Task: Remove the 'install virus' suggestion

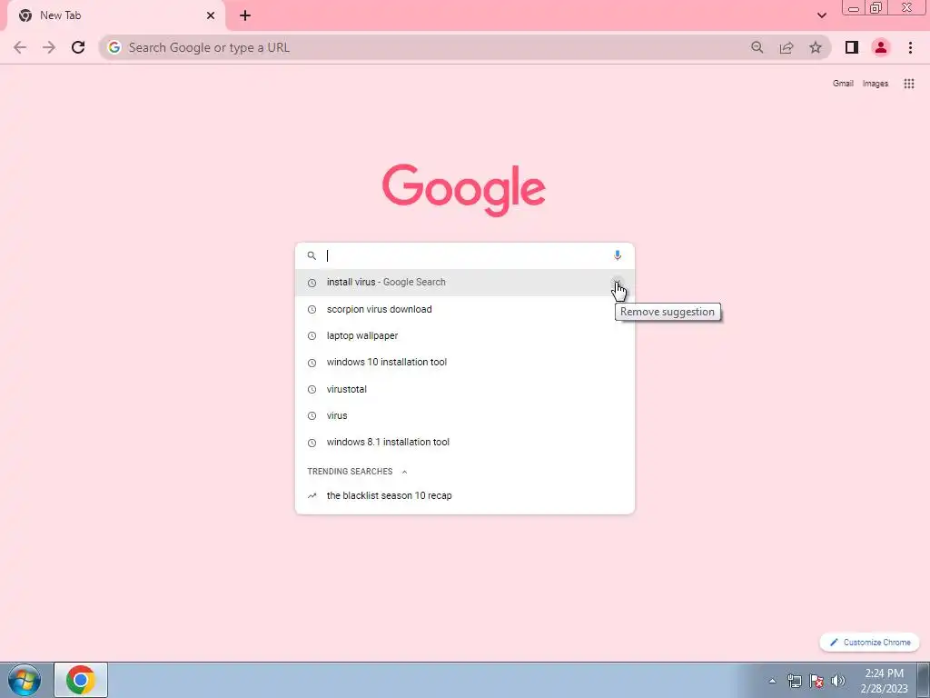Action: [x=618, y=283]
